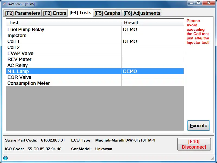Click the [F10] Disconnect button
Screen dimensions: 217x163
pyautogui.click(x=194, y=144)
